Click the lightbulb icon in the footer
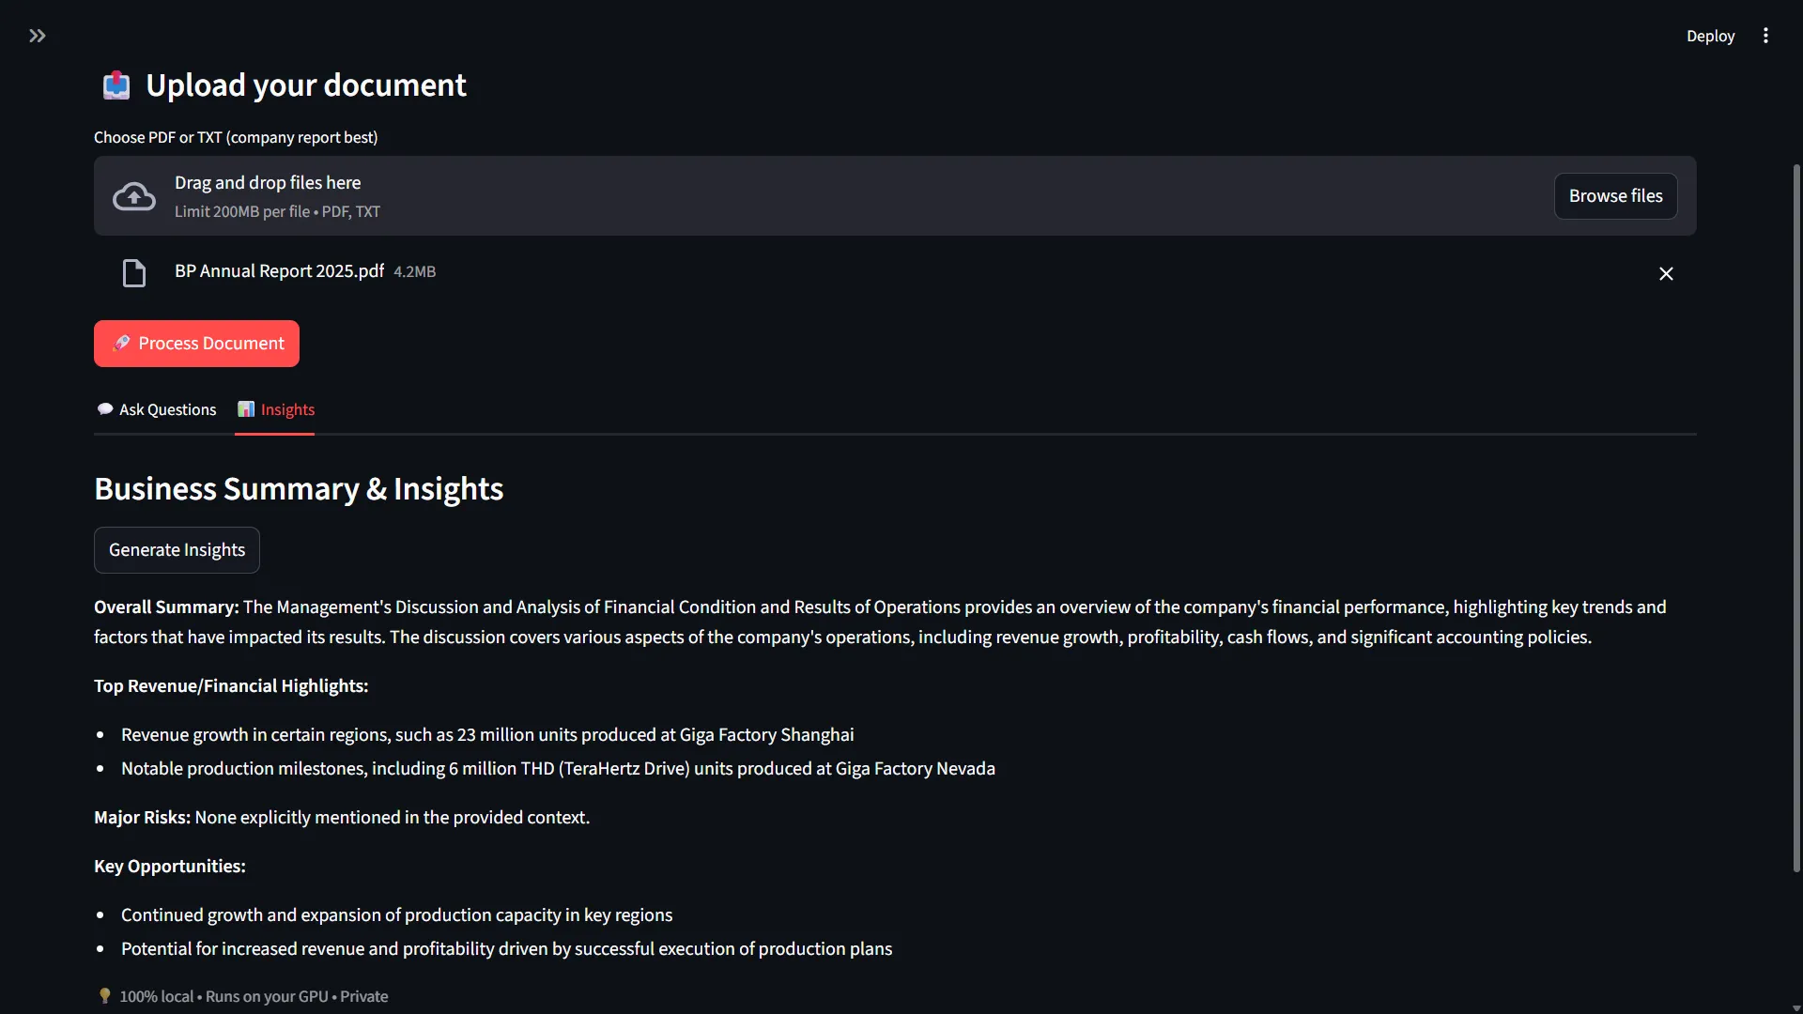Viewport: 1803px width, 1014px height. (x=105, y=995)
